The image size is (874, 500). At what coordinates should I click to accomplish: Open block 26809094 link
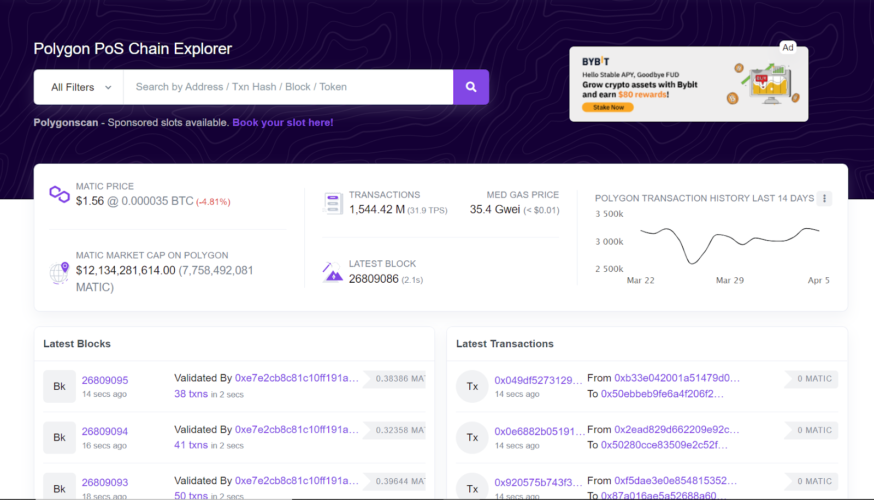click(105, 431)
